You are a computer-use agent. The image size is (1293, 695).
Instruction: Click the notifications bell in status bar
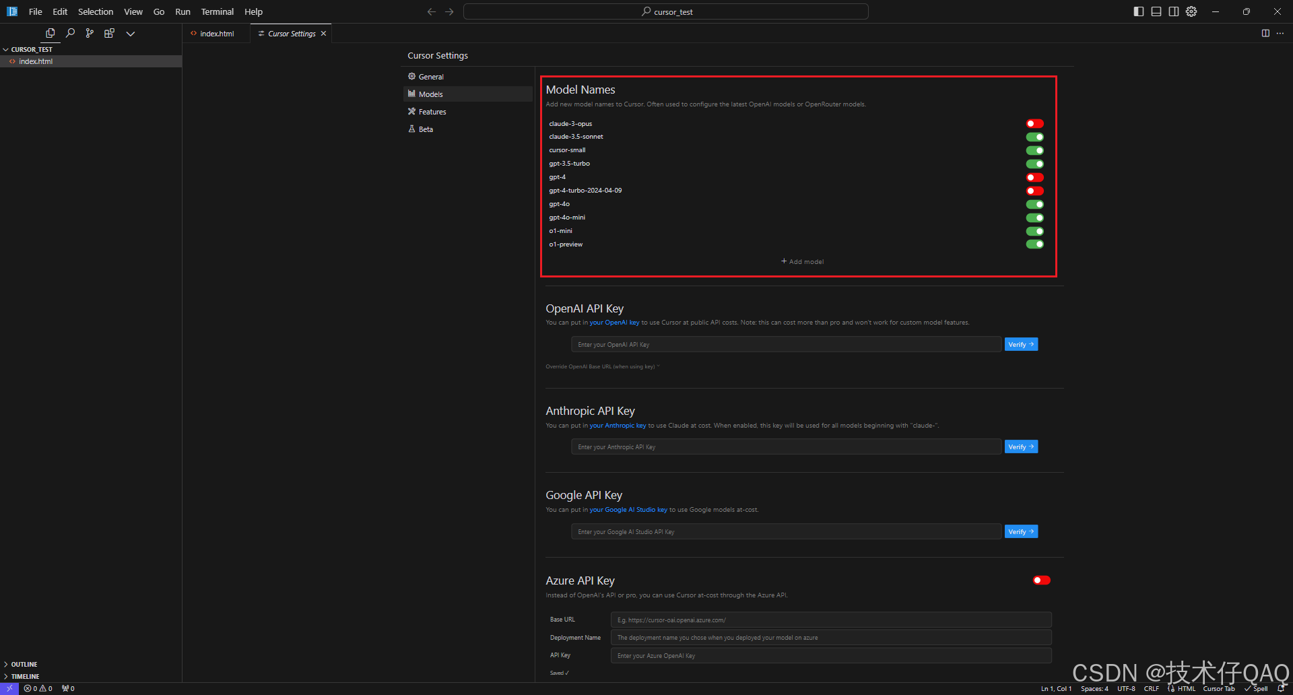[1281, 688]
